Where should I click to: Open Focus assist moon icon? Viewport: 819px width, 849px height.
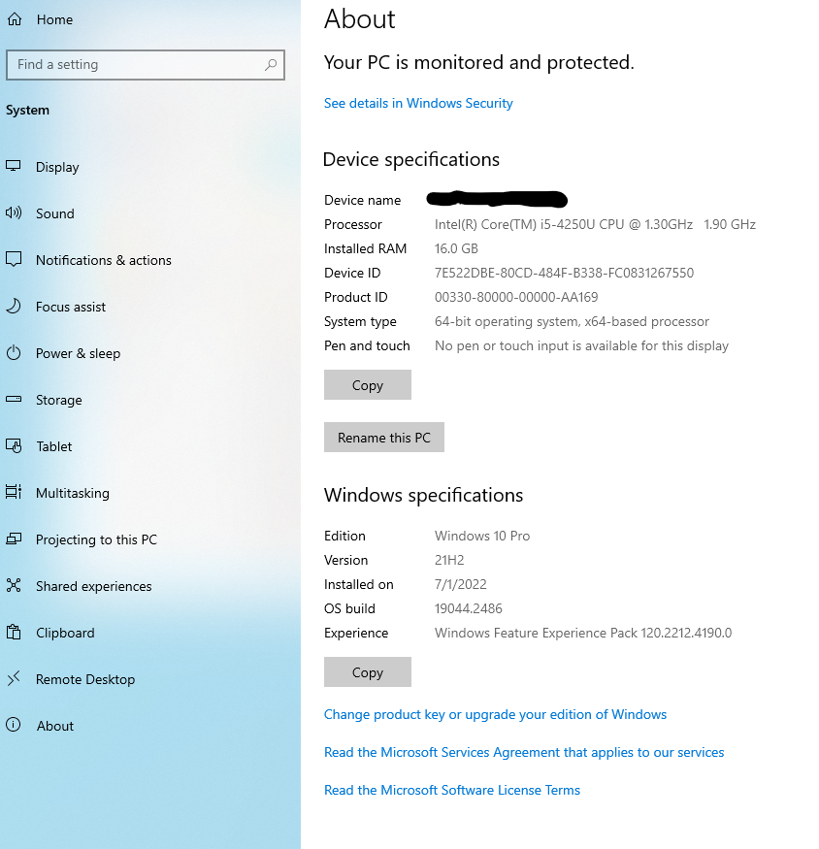14,307
